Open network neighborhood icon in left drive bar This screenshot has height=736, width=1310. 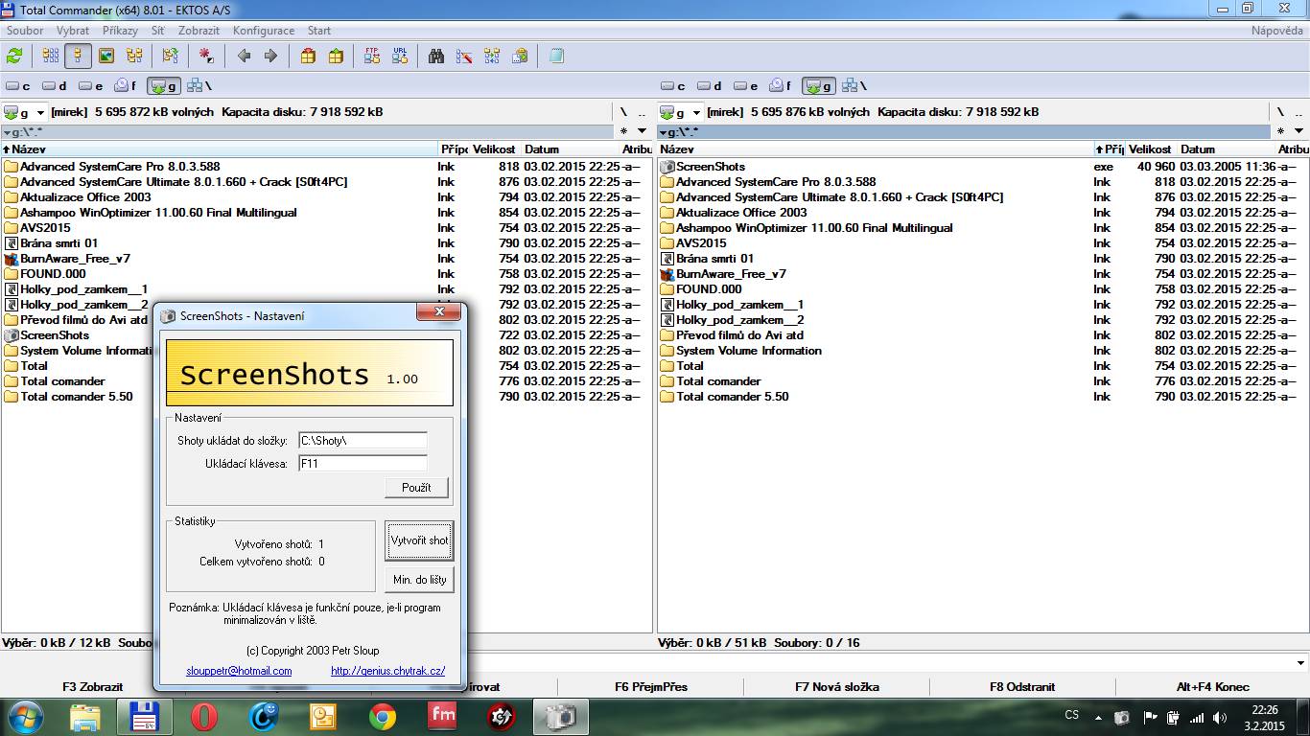coord(199,86)
